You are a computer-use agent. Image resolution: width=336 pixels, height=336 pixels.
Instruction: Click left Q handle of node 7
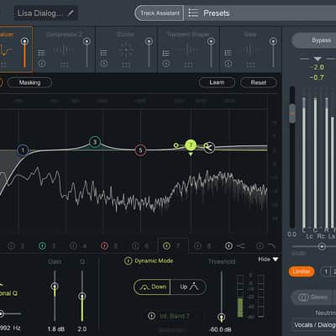[x=176, y=145]
